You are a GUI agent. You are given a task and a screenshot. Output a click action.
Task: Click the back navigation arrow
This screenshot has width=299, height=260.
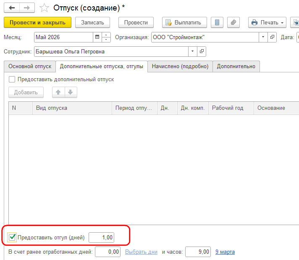pyautogui.click(x=12, y=8)
